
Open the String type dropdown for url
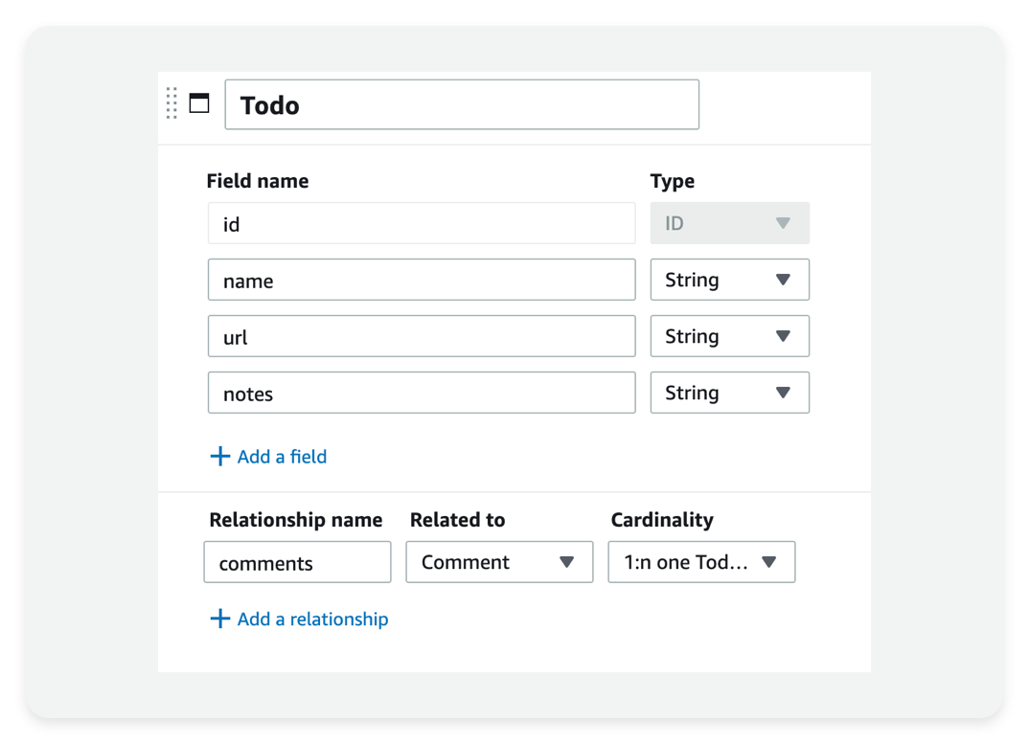tap(784, 336)
